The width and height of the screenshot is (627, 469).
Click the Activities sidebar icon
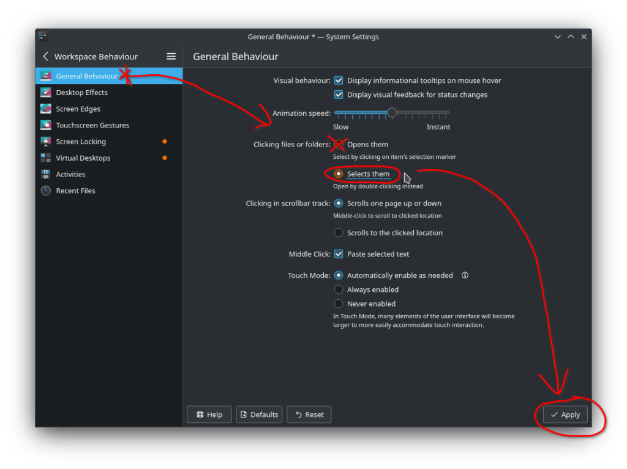[46, 175]
